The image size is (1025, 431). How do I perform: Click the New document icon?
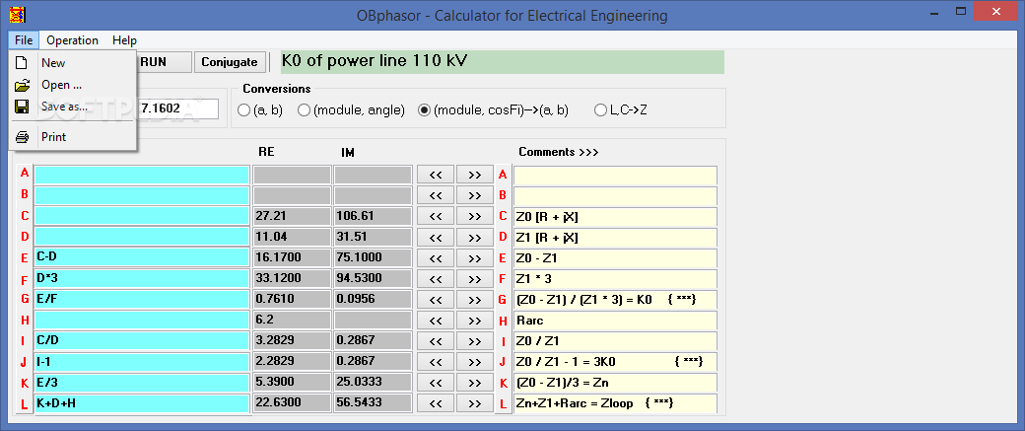(x=22, y=63)
